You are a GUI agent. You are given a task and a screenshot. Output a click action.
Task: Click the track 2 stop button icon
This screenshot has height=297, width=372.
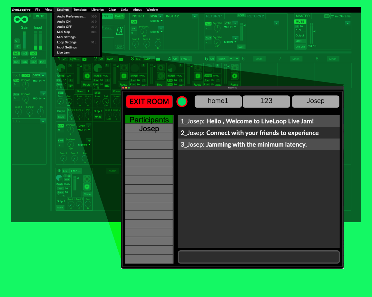[x=124, y=68]
